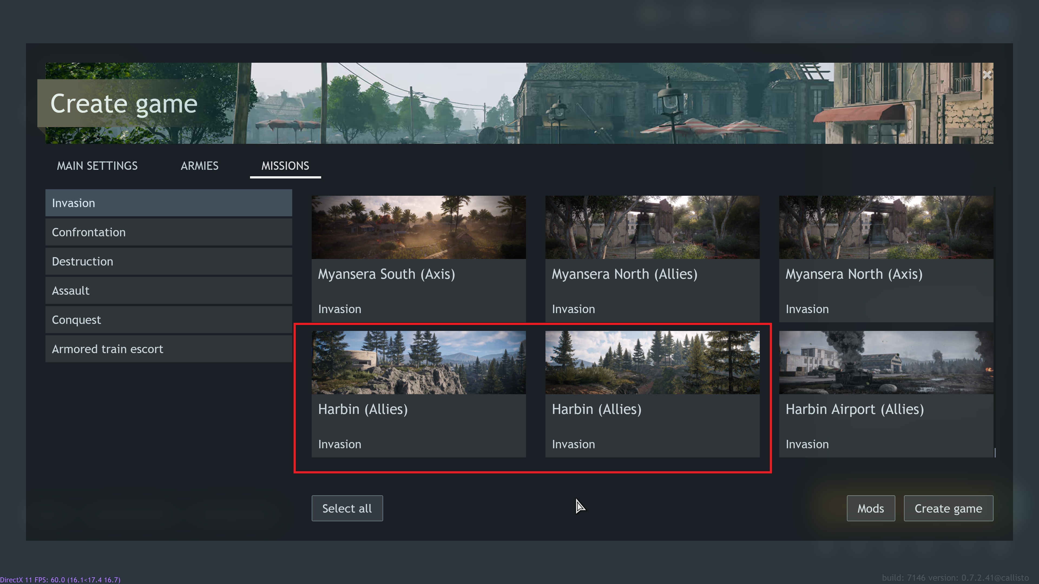
Task: Click the Create game button
Action: tap(948, 508)
